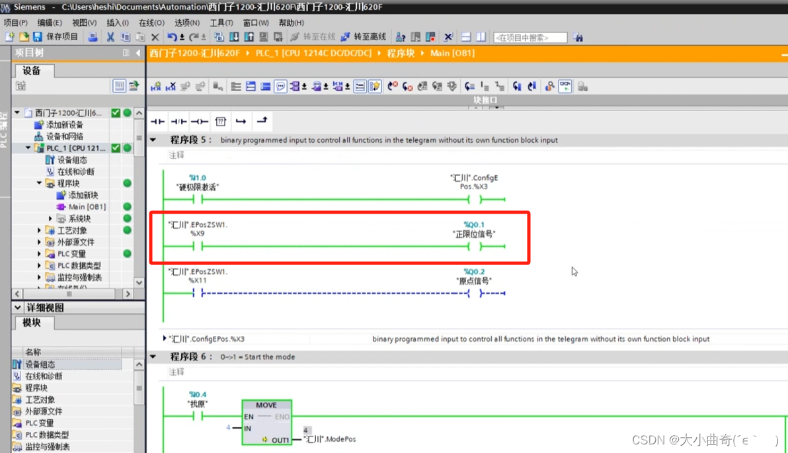Click the %I1.0 硬极限激活 contact
The image size is (788, 453).
[198, 199]
